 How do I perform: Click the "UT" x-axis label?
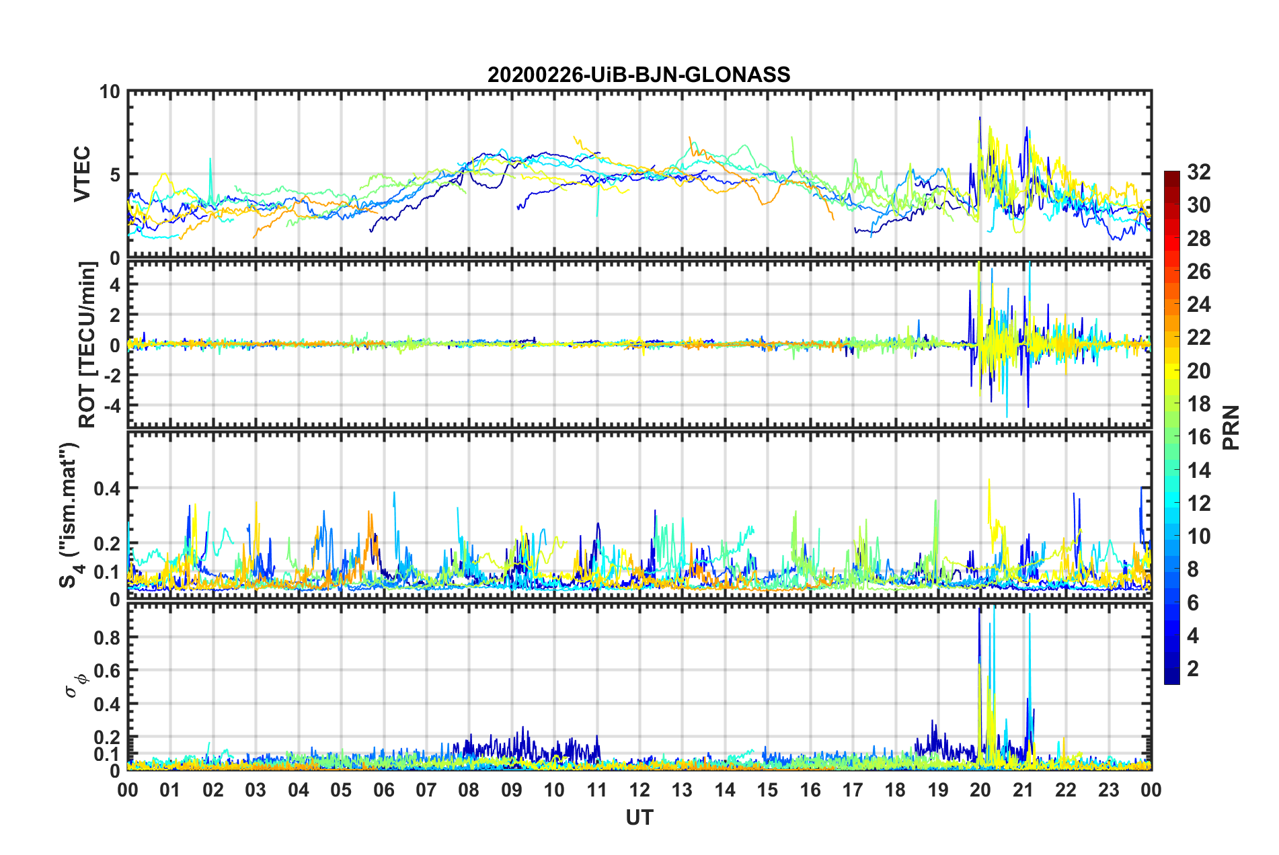point(639,817)
